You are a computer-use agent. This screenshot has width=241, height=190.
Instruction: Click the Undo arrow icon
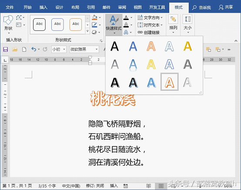[33, 49]
